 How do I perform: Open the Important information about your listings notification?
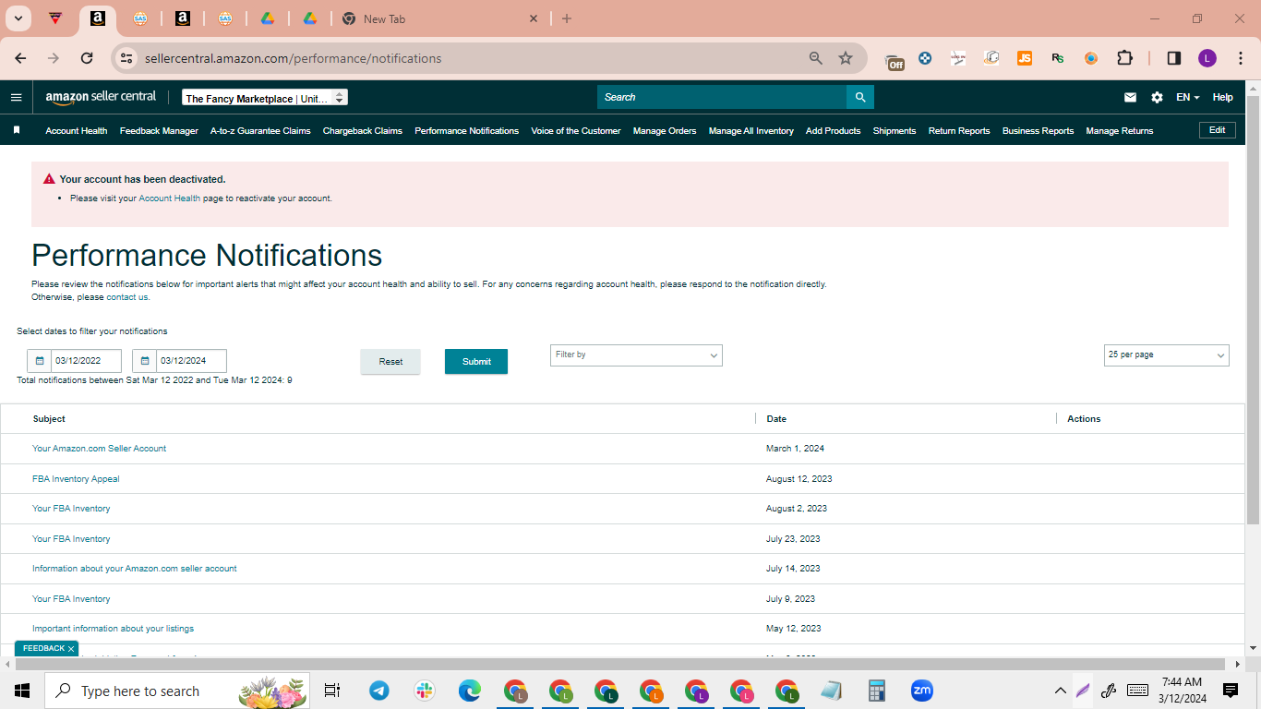113,629
